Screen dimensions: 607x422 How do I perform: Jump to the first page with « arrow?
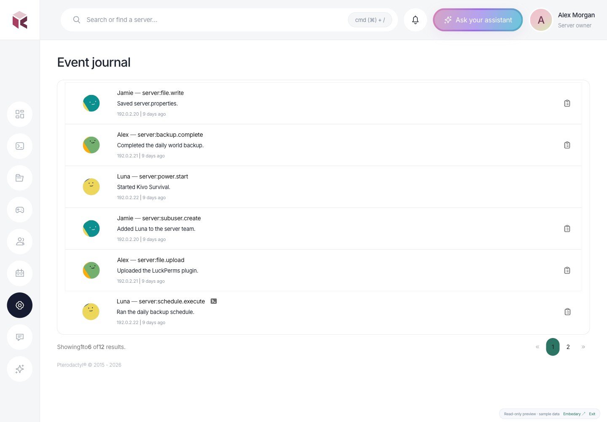[x=537, y=347]
